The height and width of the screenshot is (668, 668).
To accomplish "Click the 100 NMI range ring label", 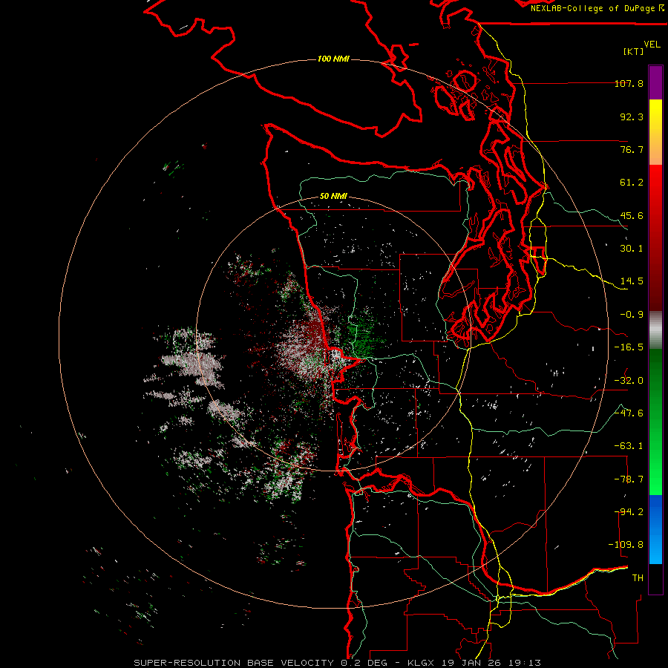I will click(333, 59).
